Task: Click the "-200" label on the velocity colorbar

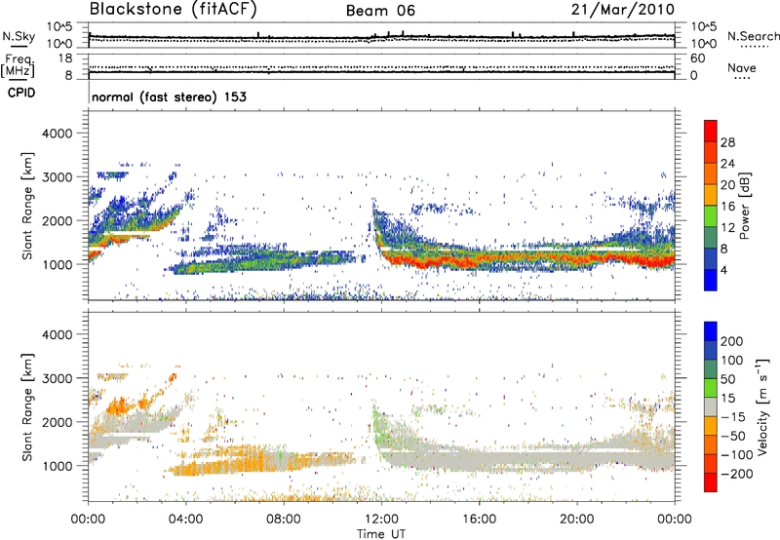Action: pos(736,474)
